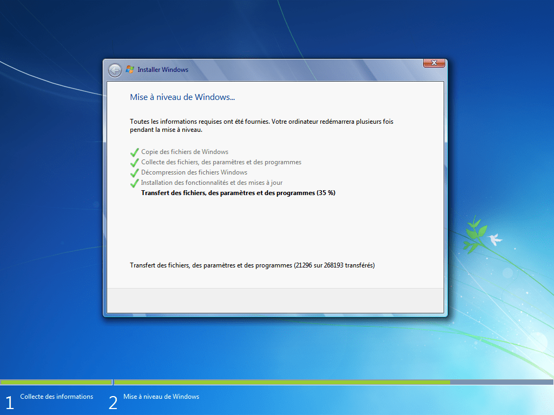
Task: Select 'Collecte des fichiers, des paramètres et des programmes'
Action: (221, 162)
